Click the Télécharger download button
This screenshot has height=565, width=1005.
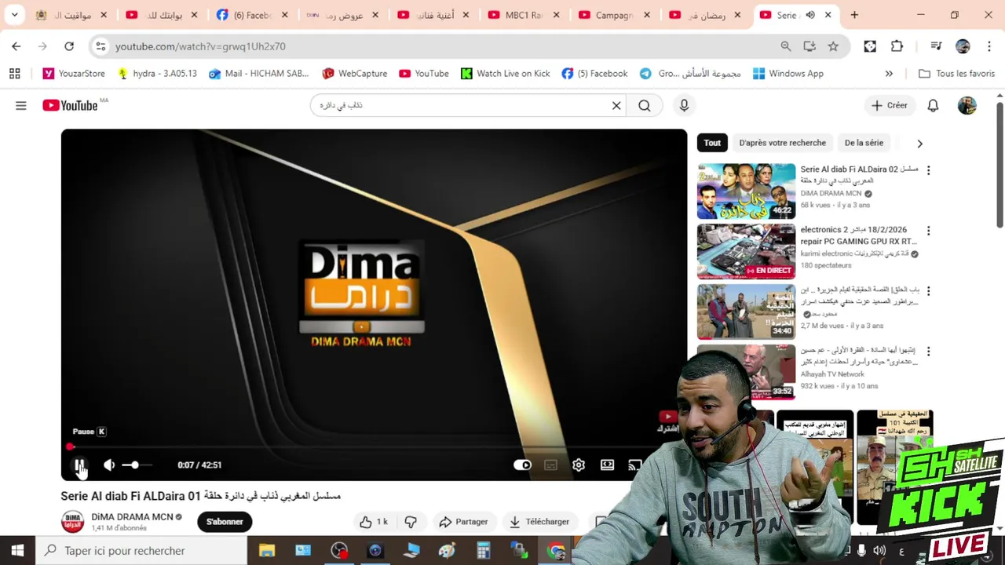[x=539, y=522]
